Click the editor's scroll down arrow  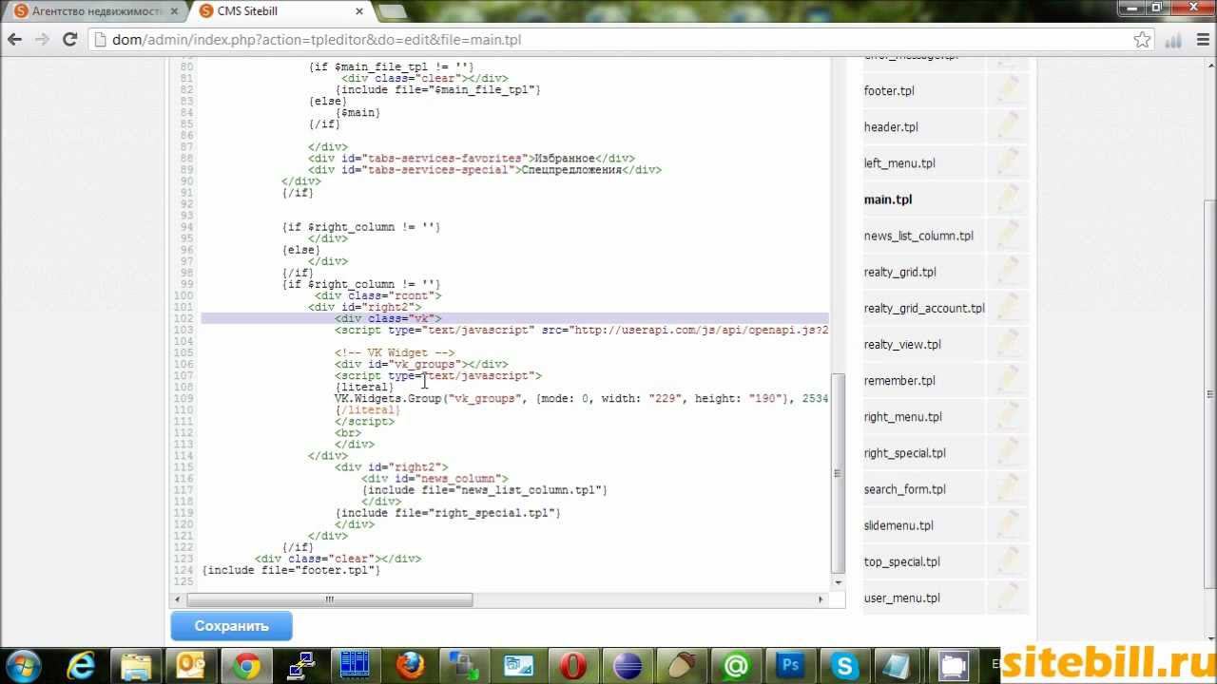(x=838, y=581)
